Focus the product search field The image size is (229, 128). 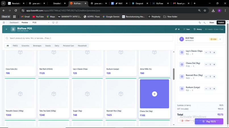89,38
